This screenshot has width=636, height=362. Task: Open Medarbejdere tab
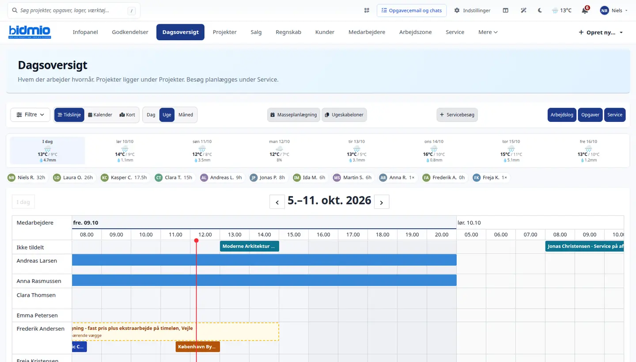click(x=367, y=32)
